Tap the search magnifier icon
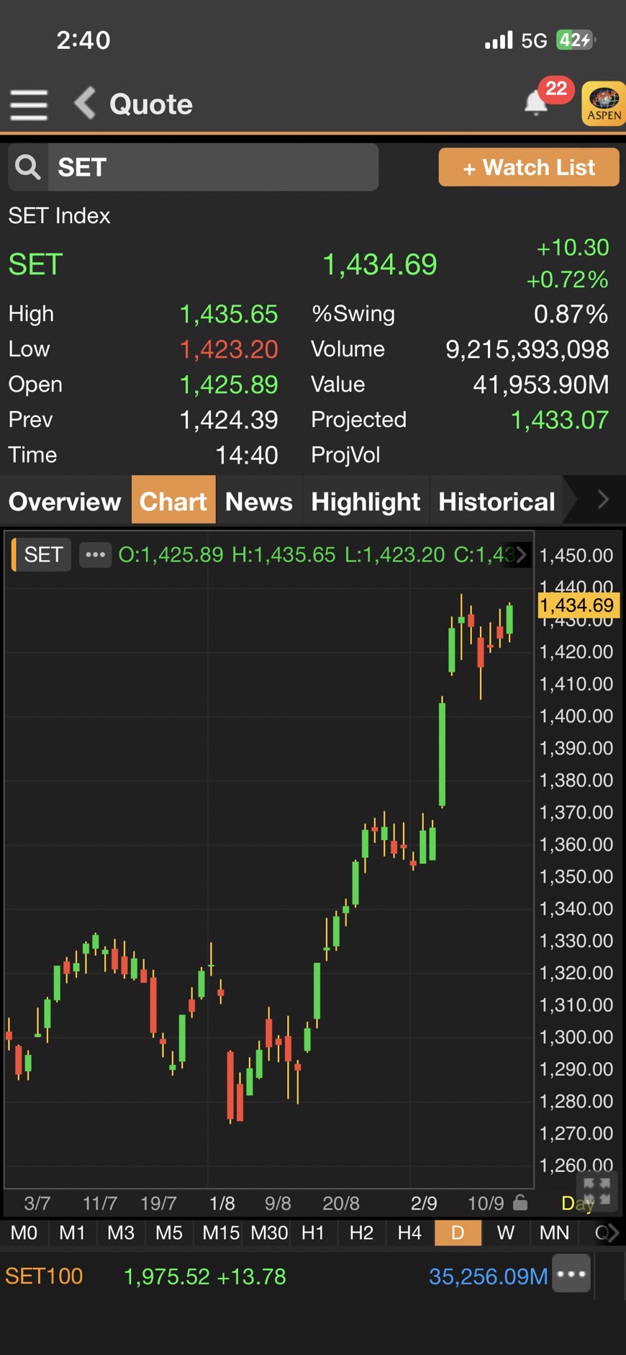 [x=28, y=167]
